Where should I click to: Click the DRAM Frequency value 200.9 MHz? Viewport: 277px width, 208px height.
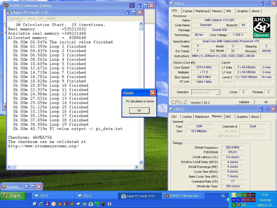pos(232,147)
